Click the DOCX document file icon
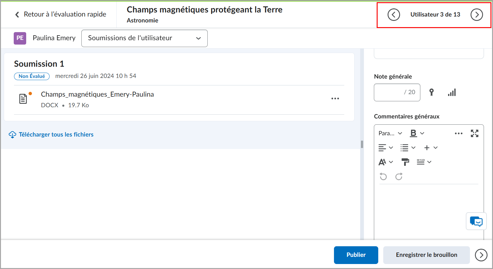This screenshot has width=493, height=269. point(23,99)
